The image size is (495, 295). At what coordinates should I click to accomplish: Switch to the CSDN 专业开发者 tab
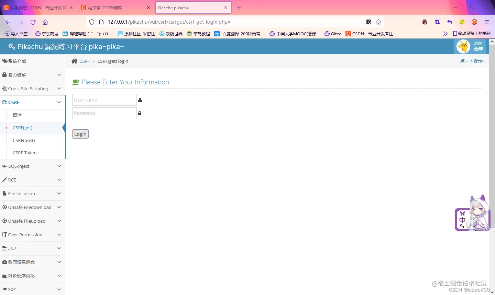[39, 8]
